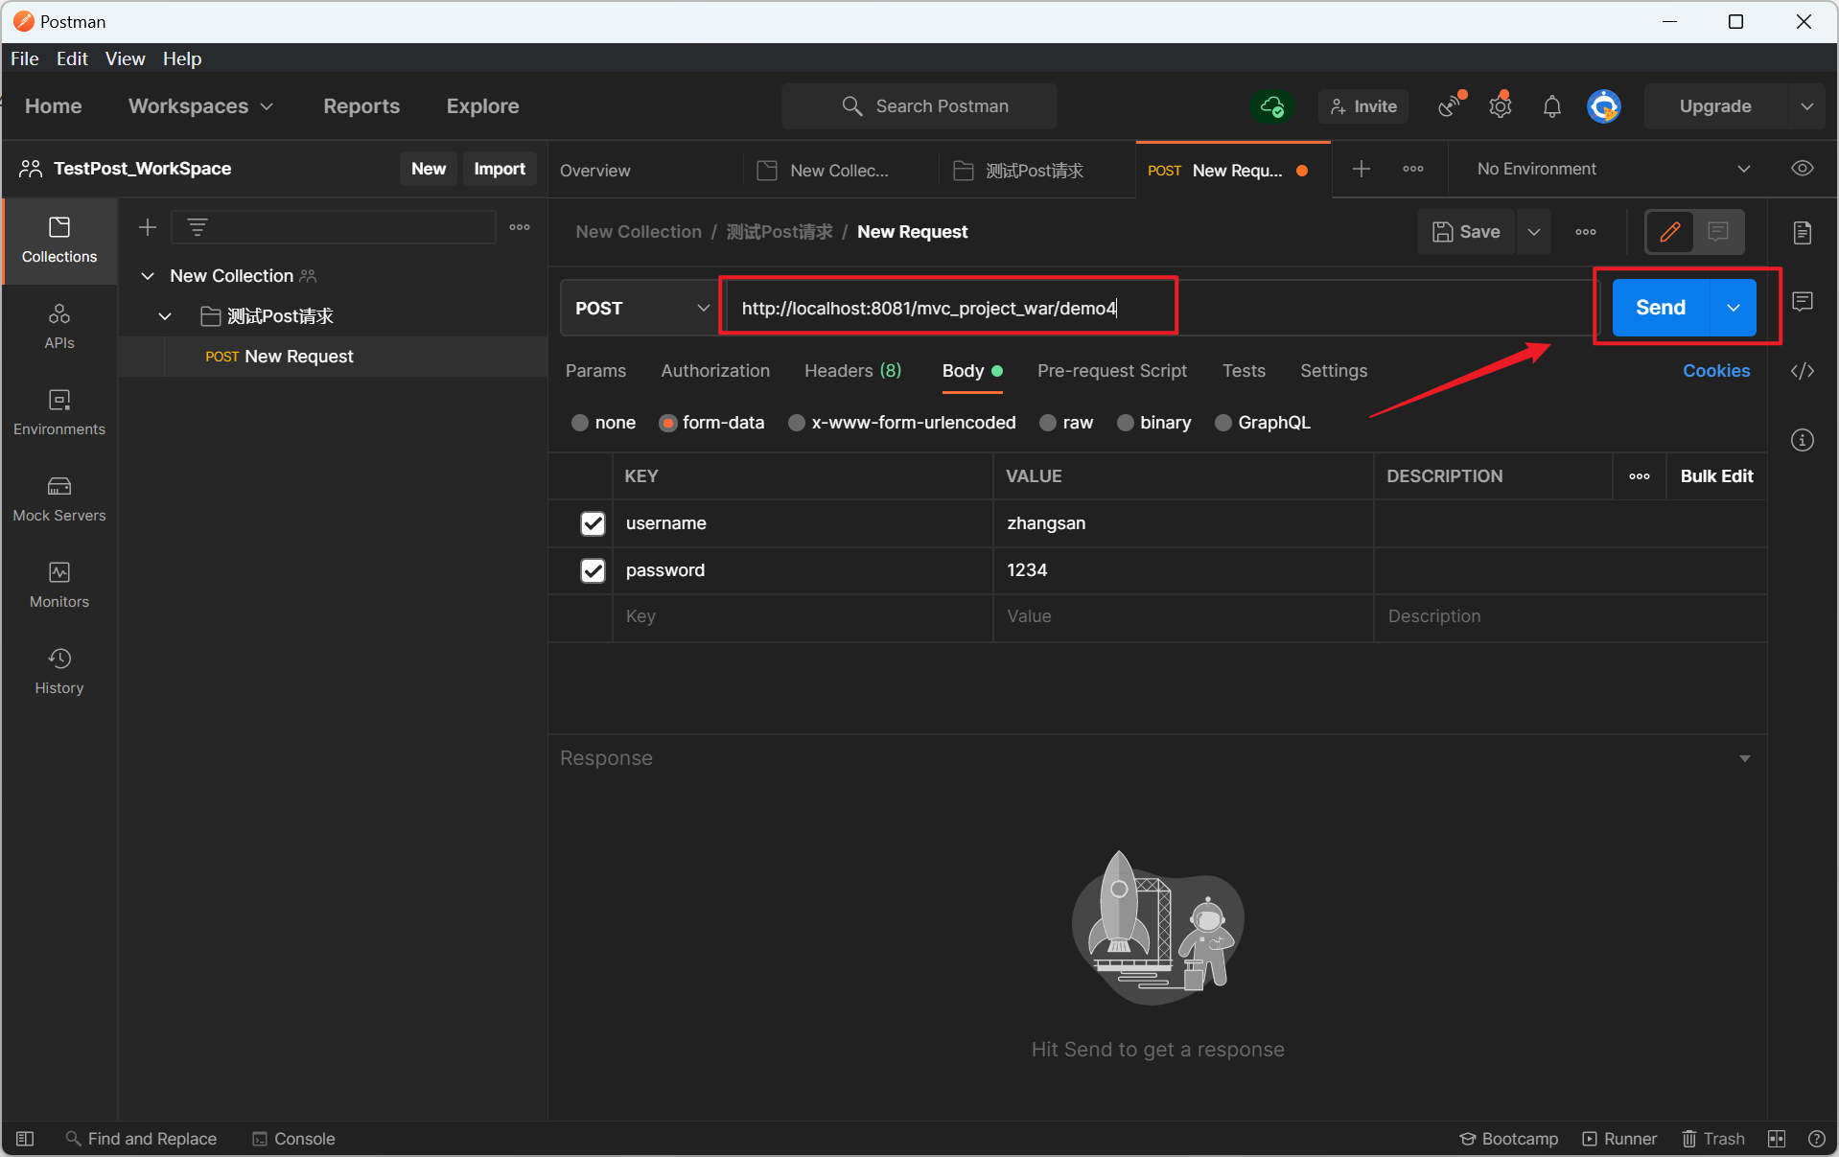Screen dimensions: 1839x1157
Task: Click the filter collections icon
Action: click(x=198, y=227)
